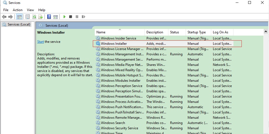Screen dimensions: 269x134
Task: Click Running status of Windows Search
Action: [x=176, y=123]
